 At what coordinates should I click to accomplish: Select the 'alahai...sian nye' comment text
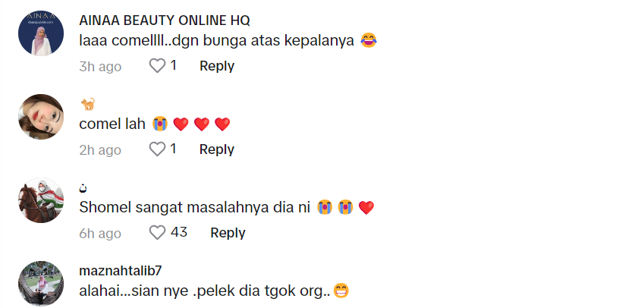point(214,291)
